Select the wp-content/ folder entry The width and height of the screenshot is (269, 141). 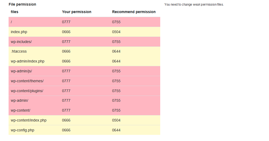click(21, 110)
